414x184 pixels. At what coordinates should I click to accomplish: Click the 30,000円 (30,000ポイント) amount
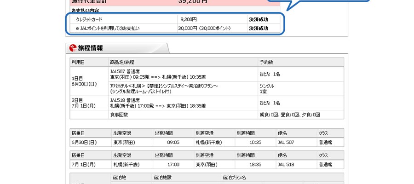point(204,29)
